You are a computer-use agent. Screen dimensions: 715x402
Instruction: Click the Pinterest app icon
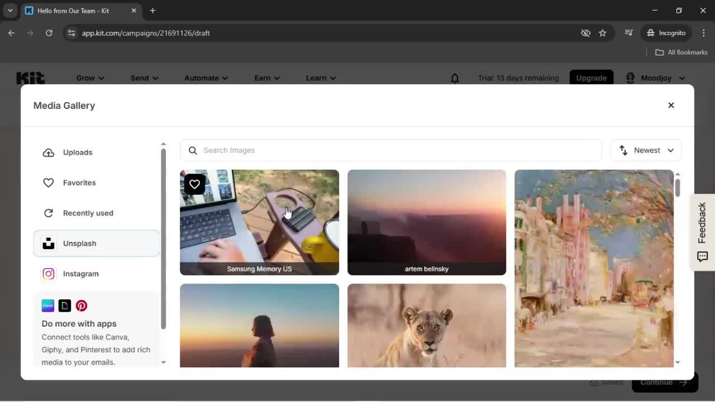click(x=82, y=305)
